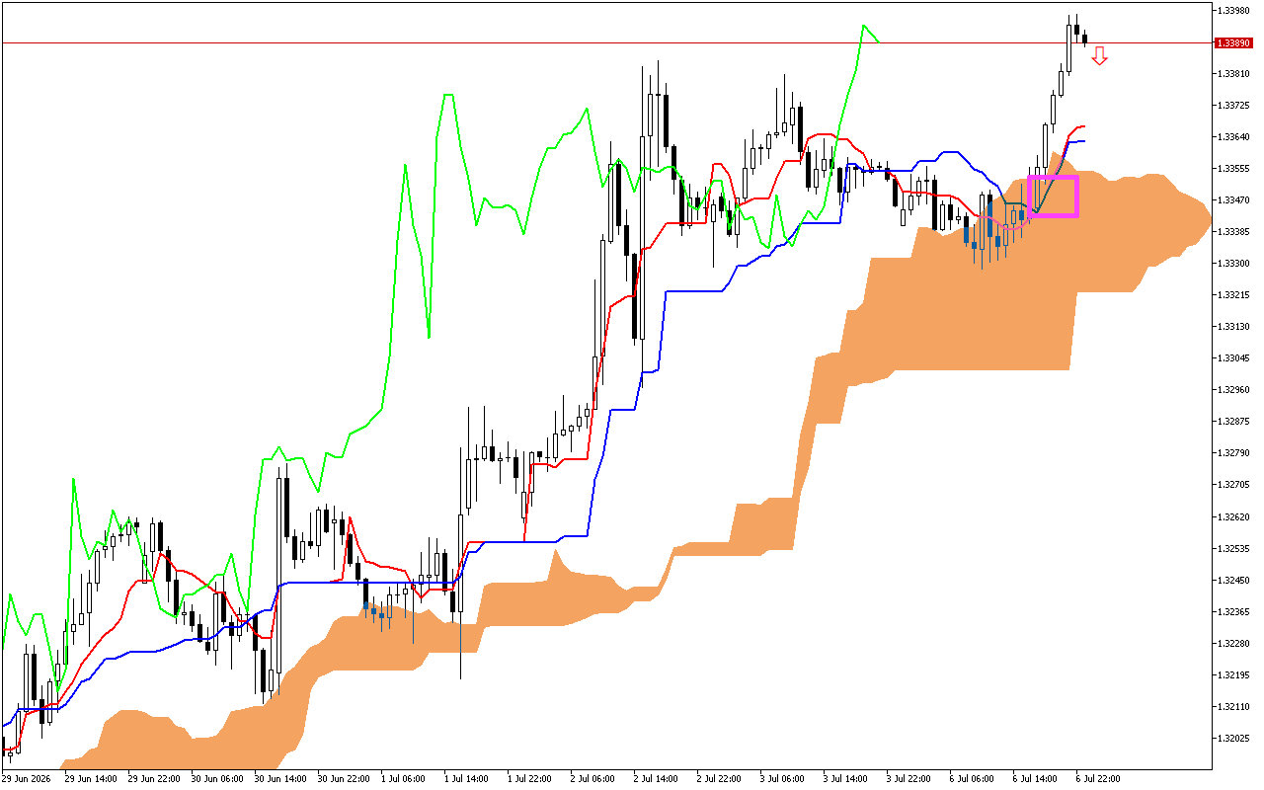Select the 1.33215 price axis label
This screenshot has width=1264, height=790.
[1234, 295]
